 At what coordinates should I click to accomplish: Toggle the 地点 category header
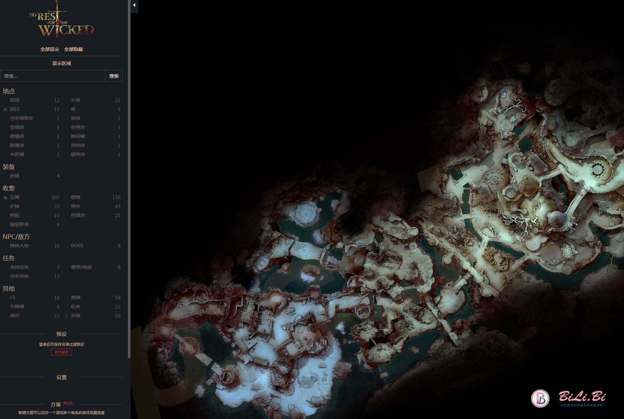(x=9, y=91)
